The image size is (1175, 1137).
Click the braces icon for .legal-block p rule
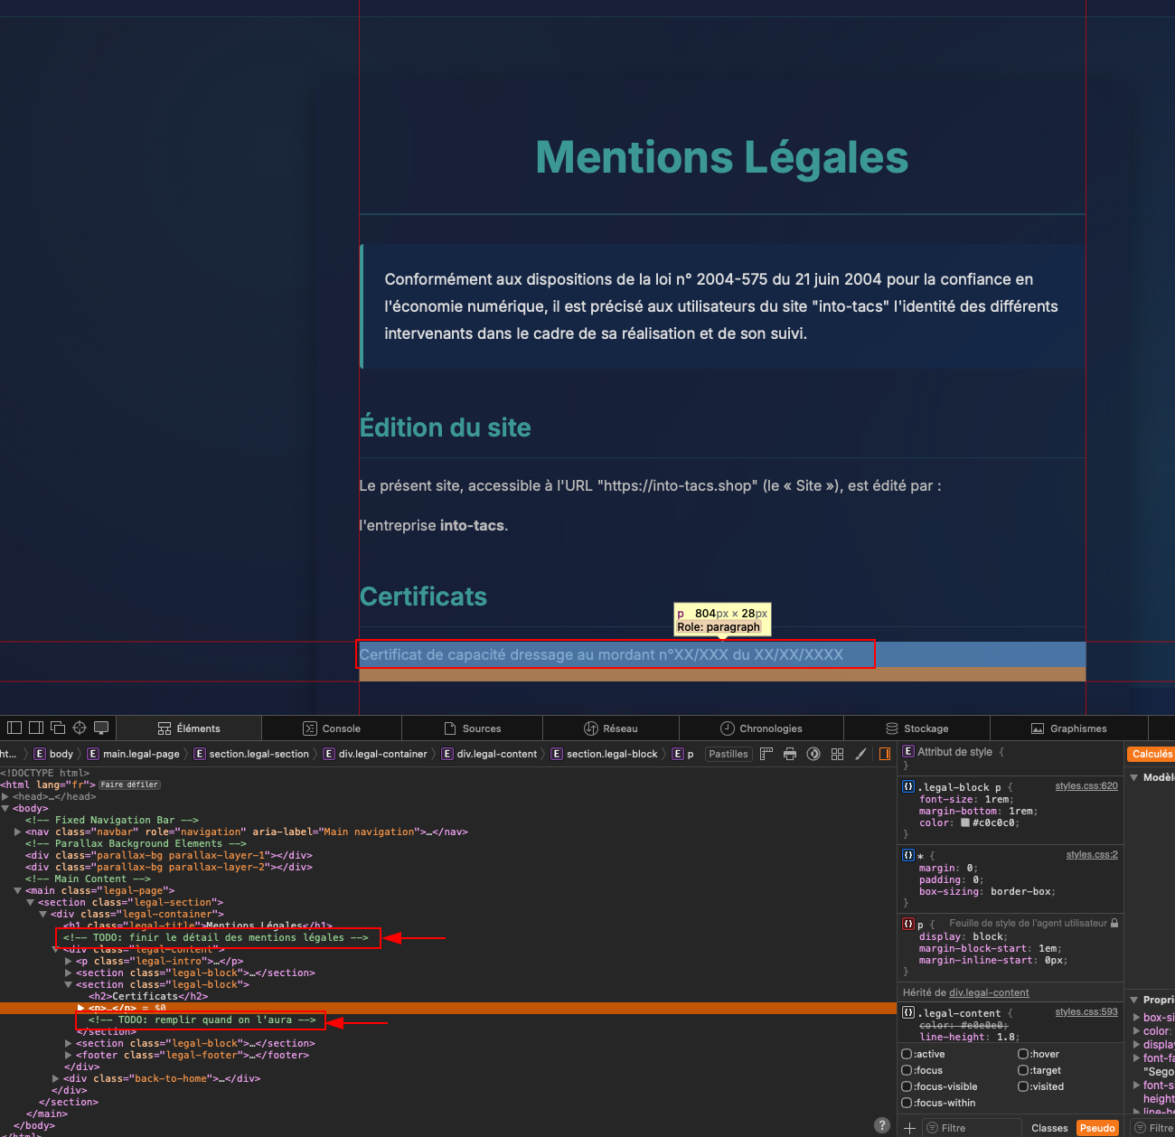click(x=908, y=786)
